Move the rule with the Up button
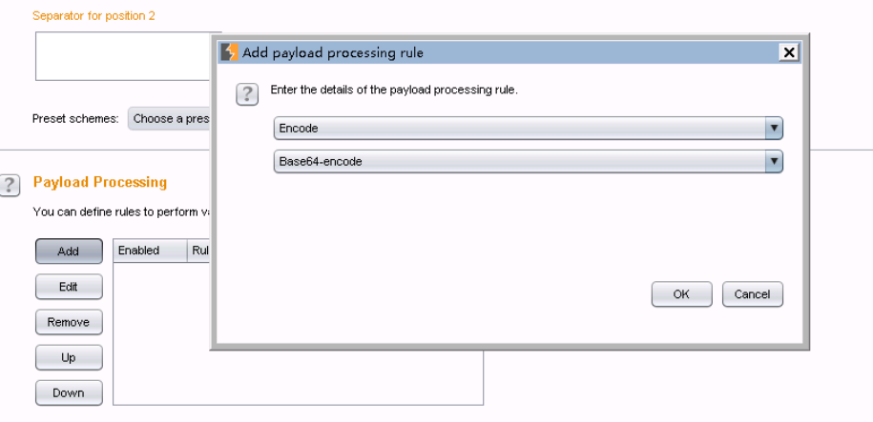 point(69,357)
